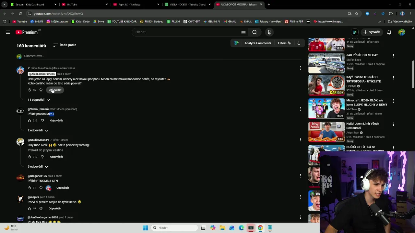The width and height of the screenshot is (415, 233).
Task: Like the majkcz comment
Action: coord(30,208)
